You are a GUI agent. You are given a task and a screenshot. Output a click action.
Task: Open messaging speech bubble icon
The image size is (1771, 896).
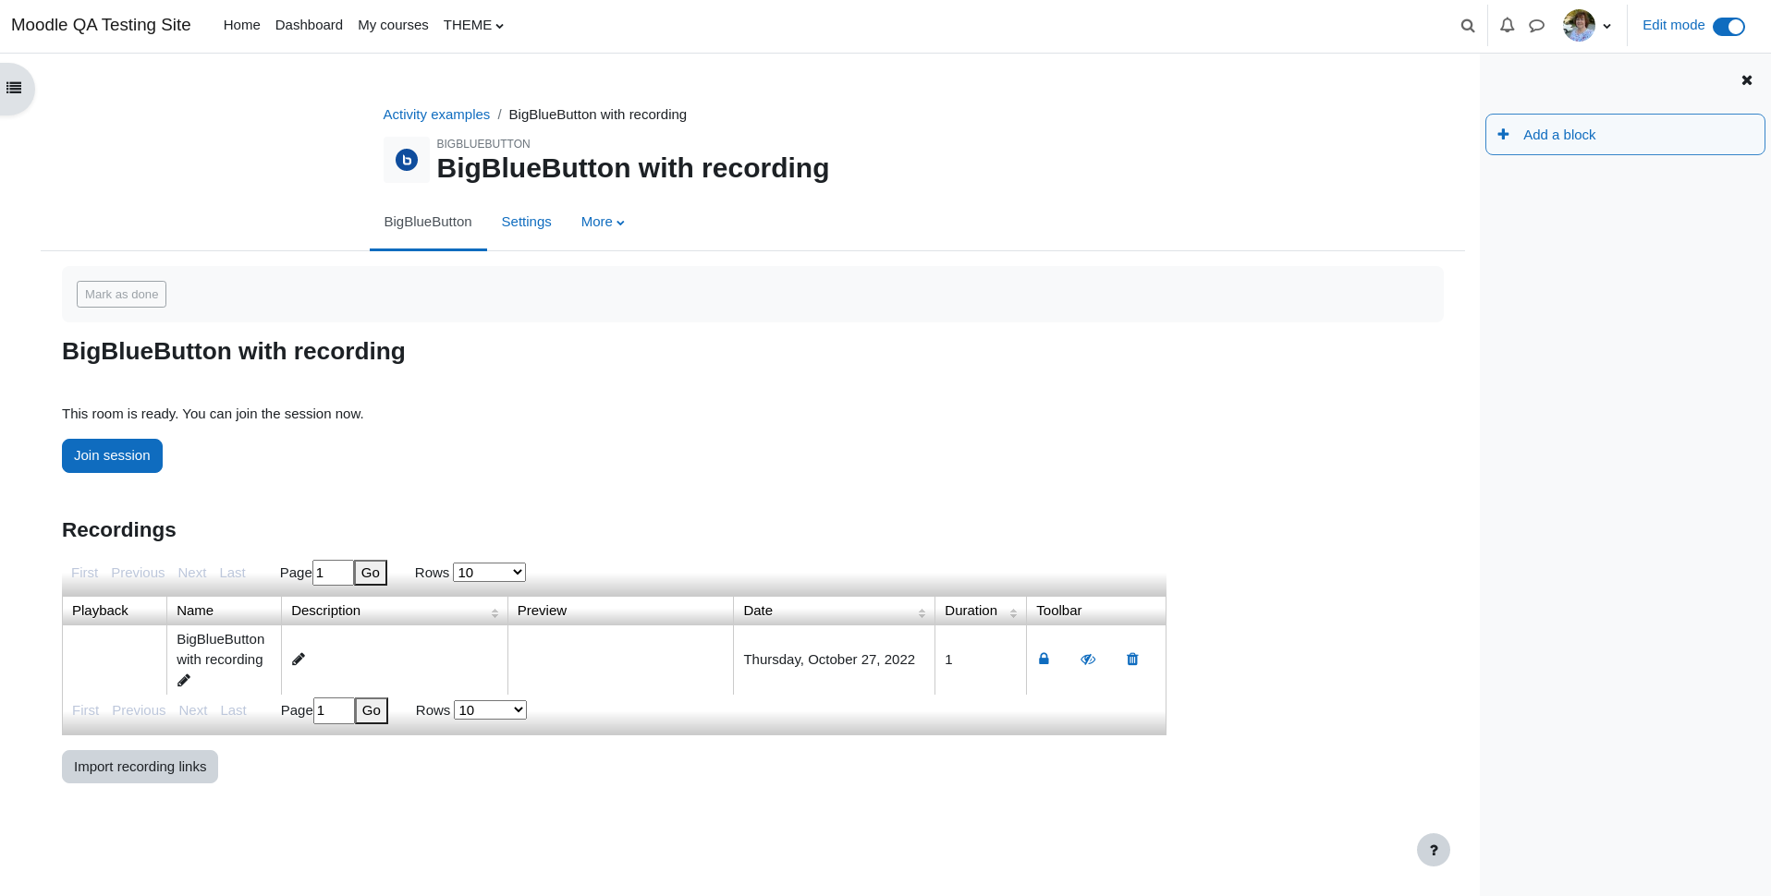pyautogui.click(x=1536, y=26)
